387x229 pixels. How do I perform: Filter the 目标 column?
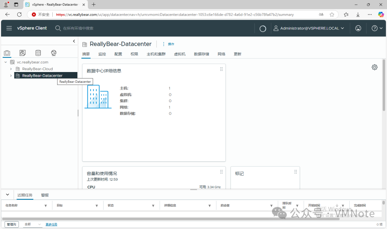(97, 206)
